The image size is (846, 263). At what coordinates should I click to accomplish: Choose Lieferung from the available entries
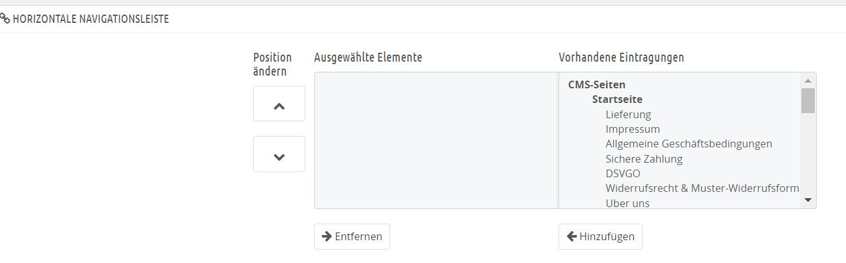(x=628, y=114)
